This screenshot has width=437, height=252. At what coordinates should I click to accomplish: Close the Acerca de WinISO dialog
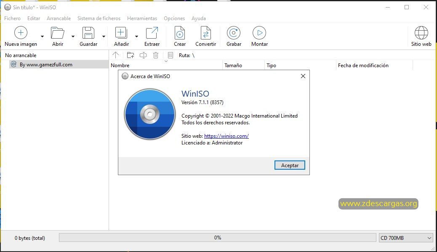pos(303,76)
